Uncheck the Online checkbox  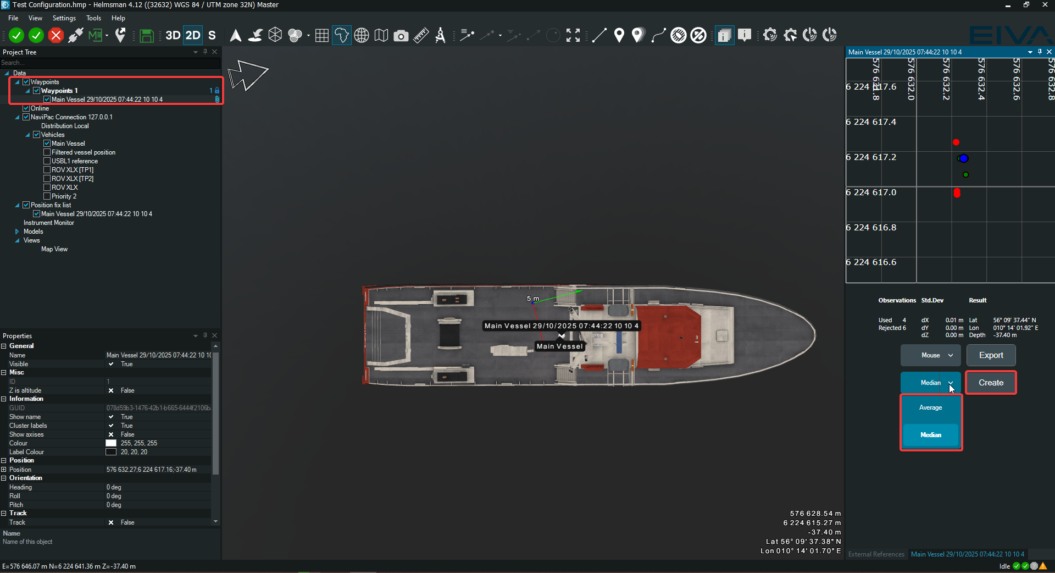pyautogui.click(x=26, y=108)
